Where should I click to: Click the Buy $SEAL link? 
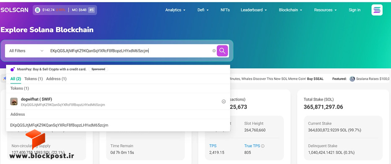coord(315,78)
